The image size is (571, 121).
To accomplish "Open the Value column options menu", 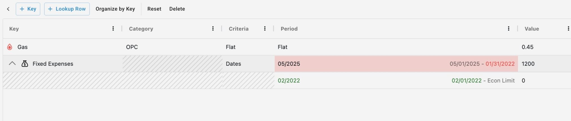I will click(x=568, y=28).
